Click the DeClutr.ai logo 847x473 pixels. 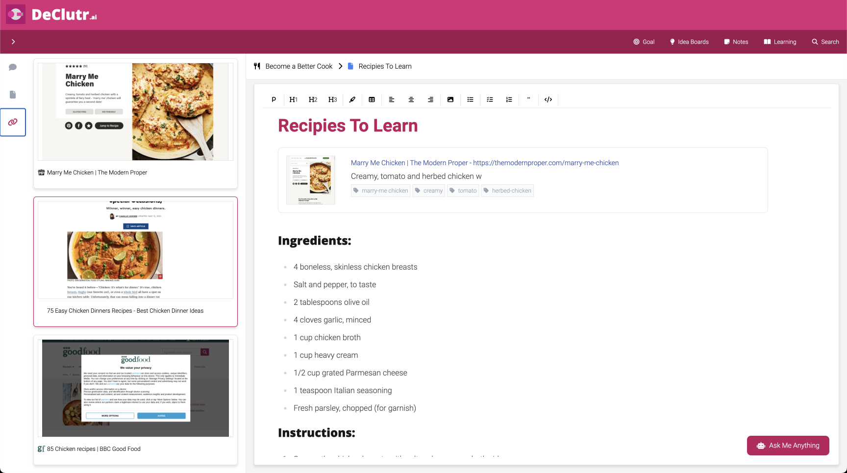[51, 15]
